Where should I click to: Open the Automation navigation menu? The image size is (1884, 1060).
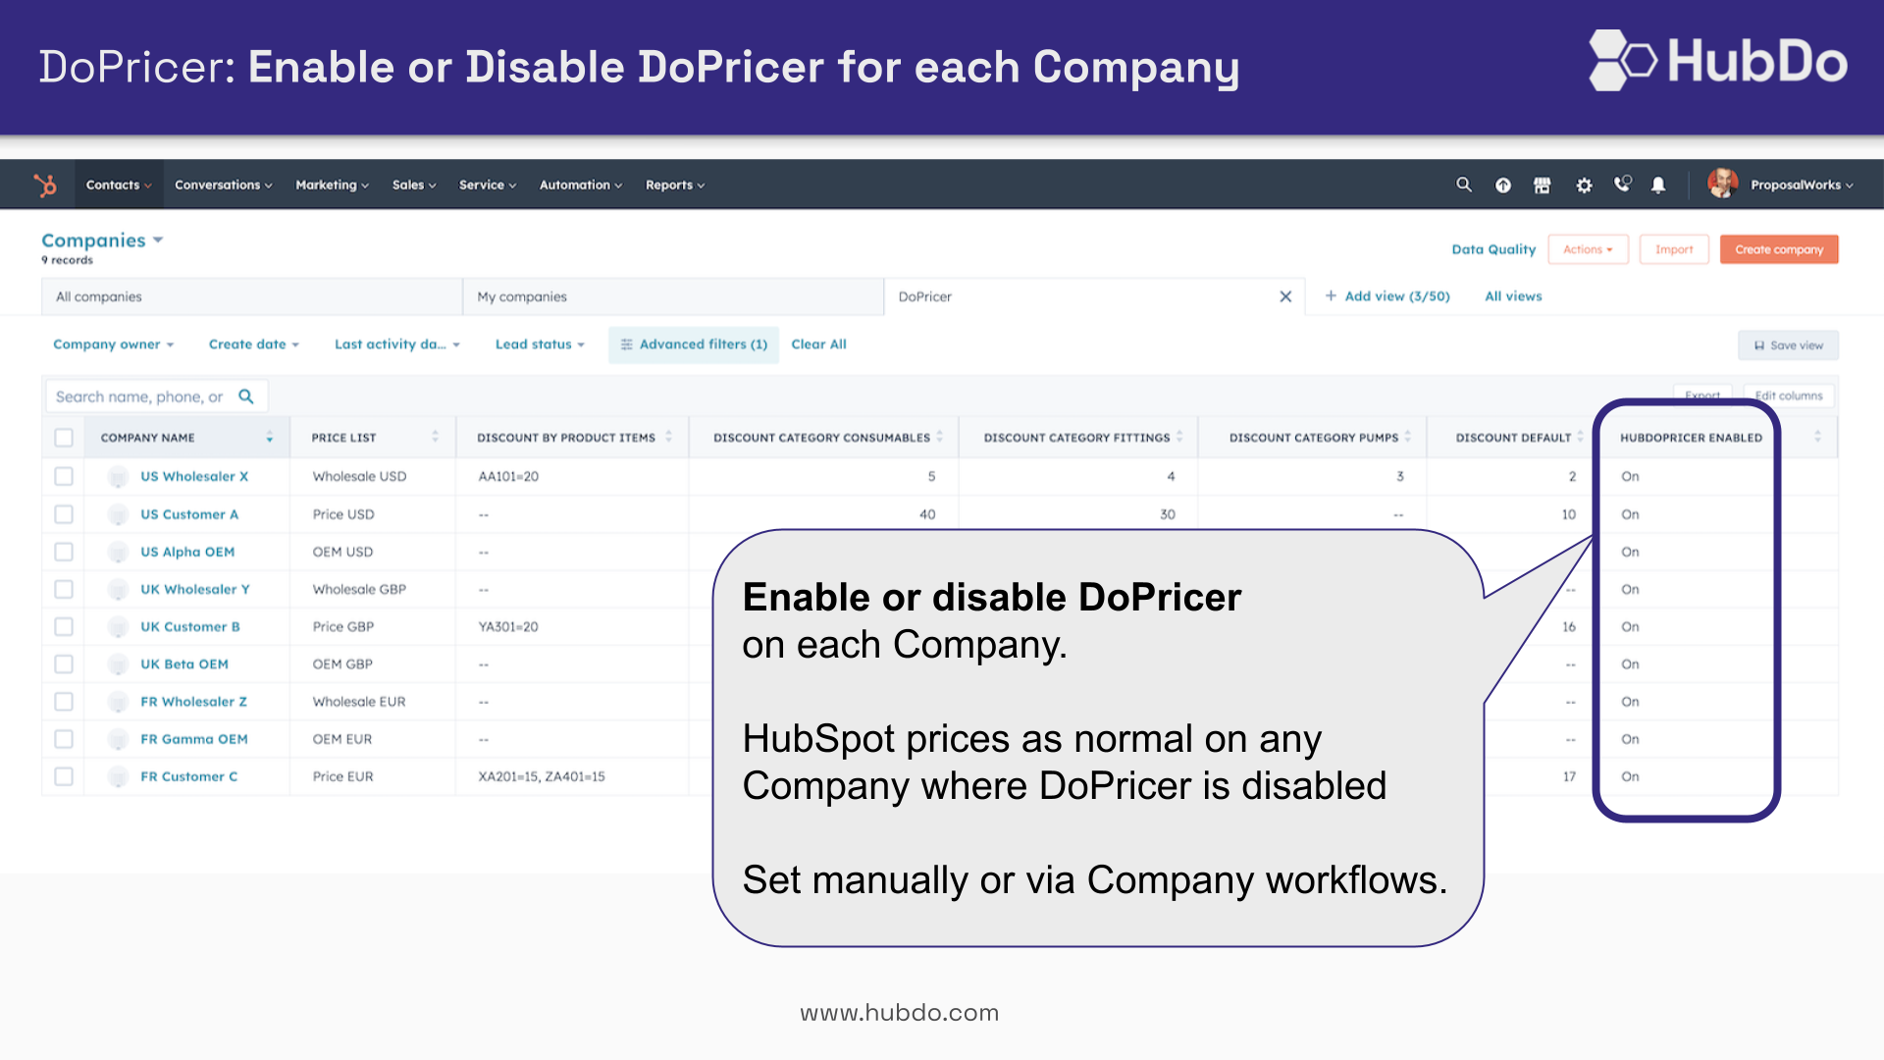point(581,185)
